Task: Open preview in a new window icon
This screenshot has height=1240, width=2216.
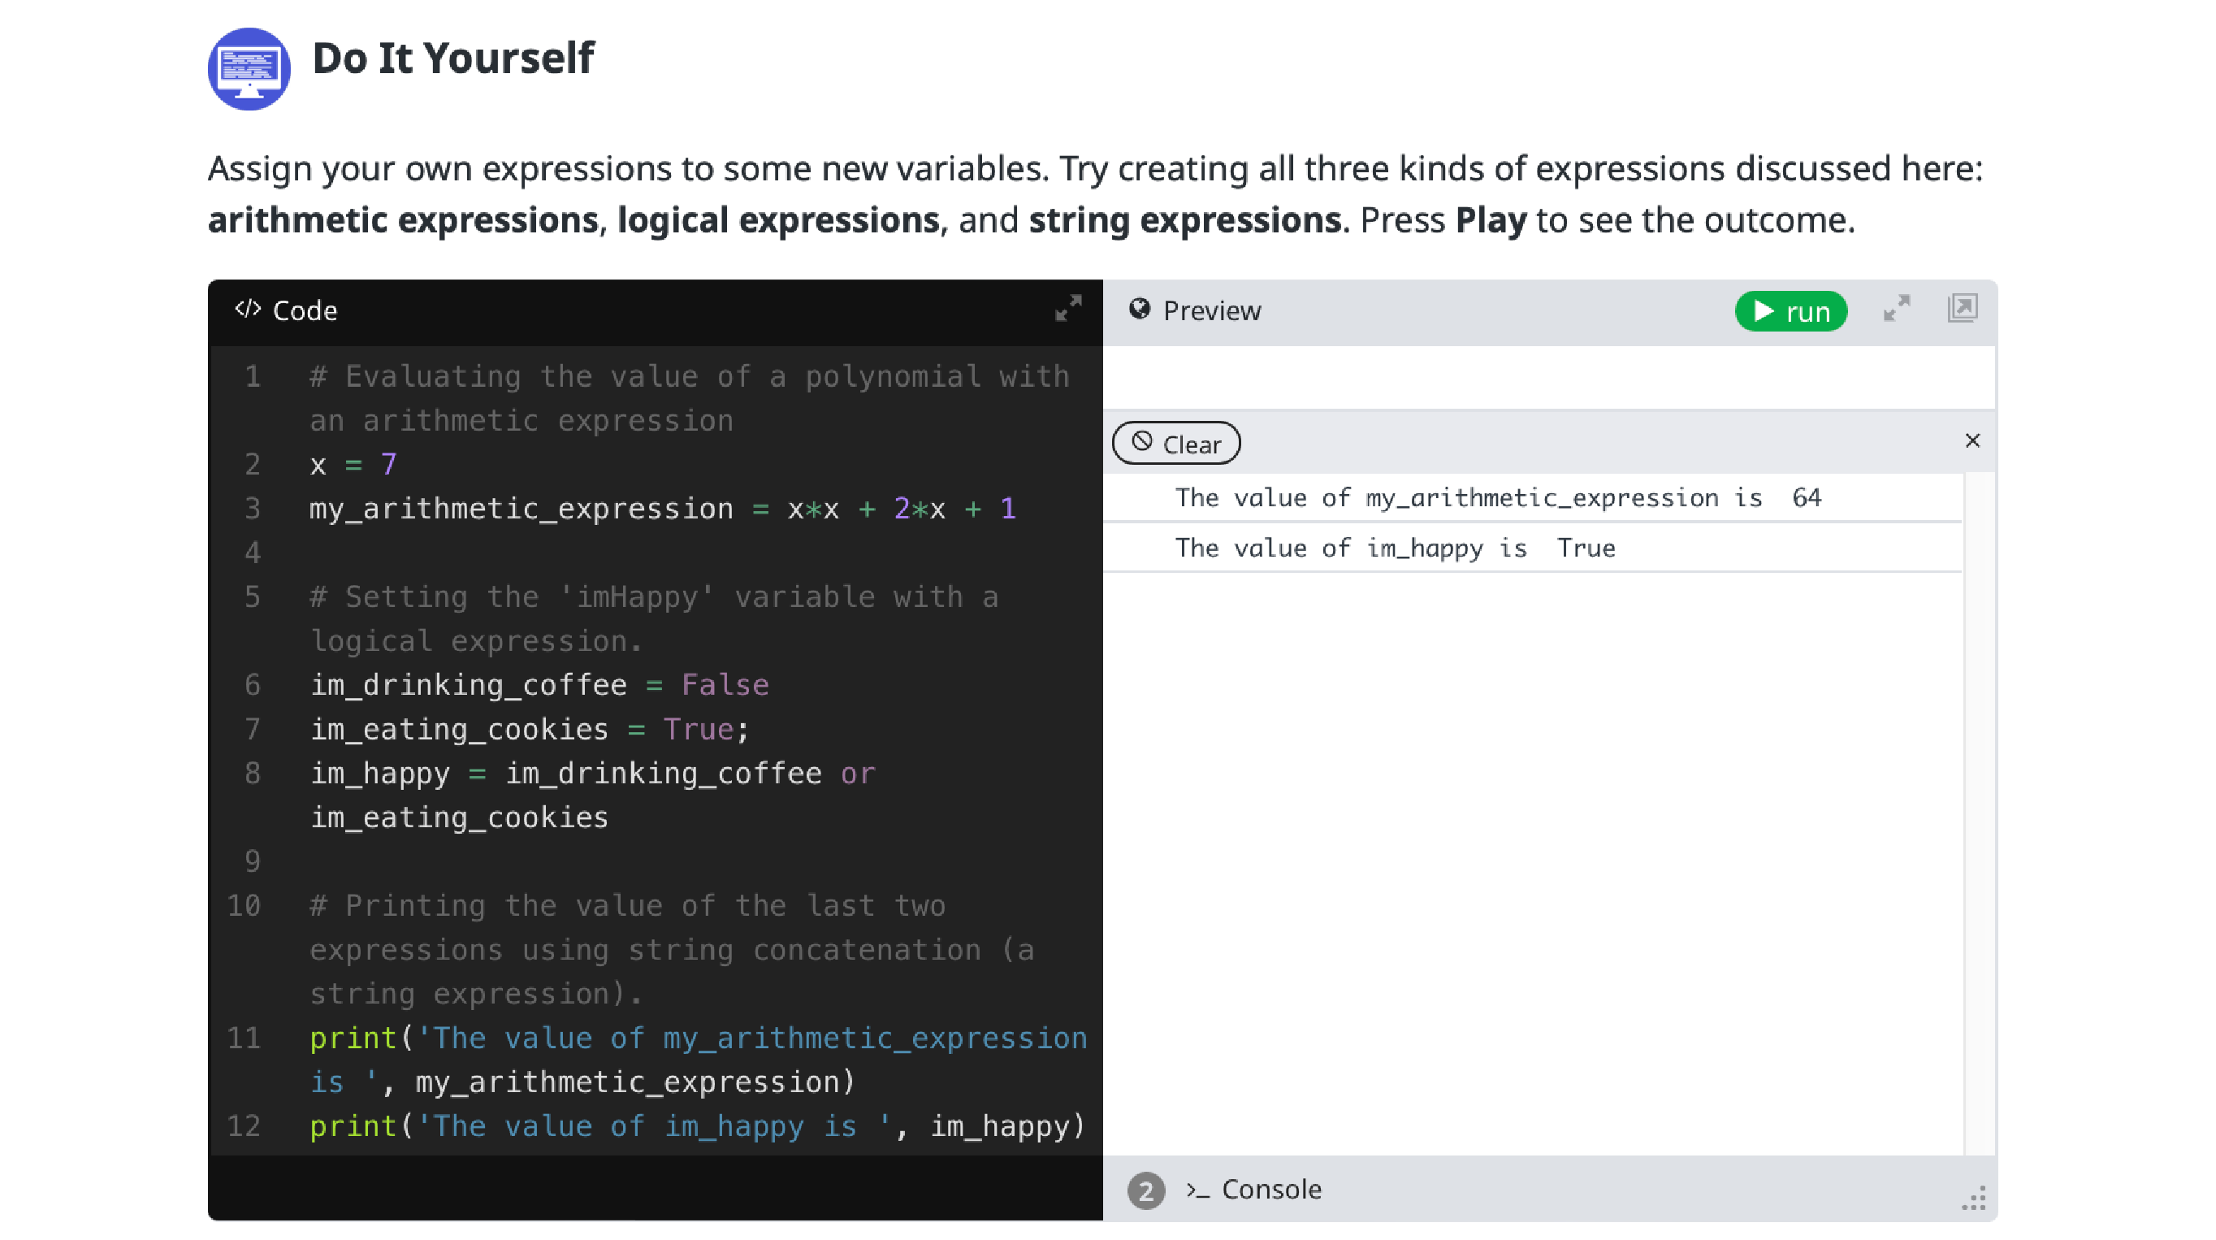Action: (1963, 308)
